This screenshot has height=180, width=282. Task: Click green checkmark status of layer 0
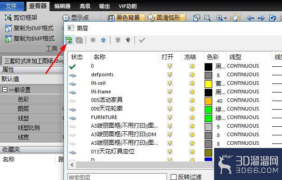tap(72, 67)
